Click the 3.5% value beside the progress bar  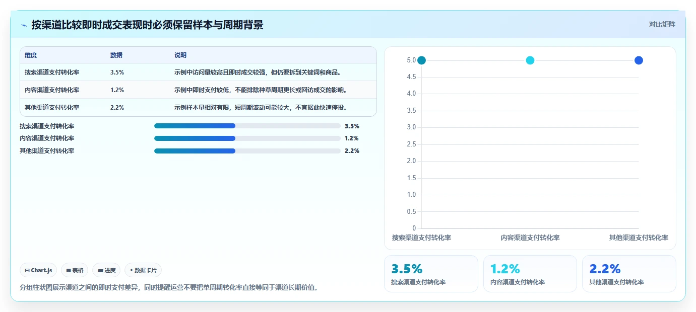(352, 126)
